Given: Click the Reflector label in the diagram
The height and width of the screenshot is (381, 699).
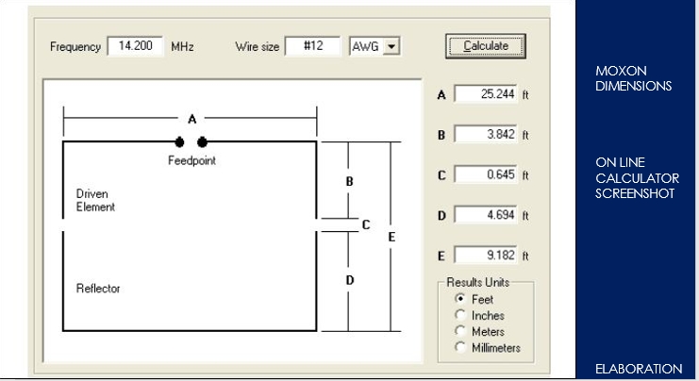Looking at the screenshot, I should [98, 289].
